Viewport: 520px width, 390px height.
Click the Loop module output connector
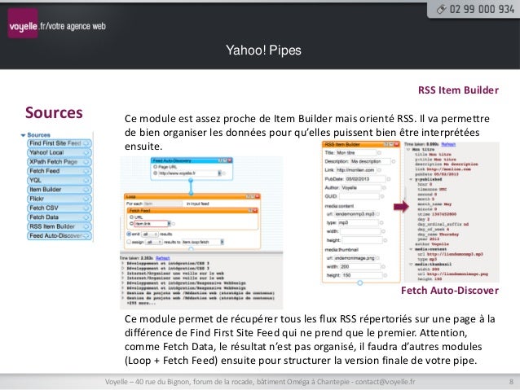tap(192, 249)
